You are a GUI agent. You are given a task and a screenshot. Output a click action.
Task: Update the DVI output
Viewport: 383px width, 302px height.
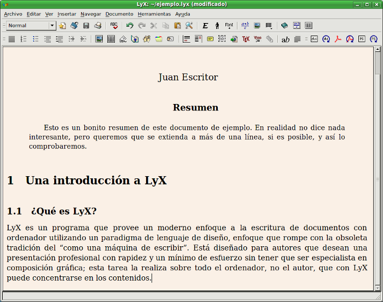point(326,39)
